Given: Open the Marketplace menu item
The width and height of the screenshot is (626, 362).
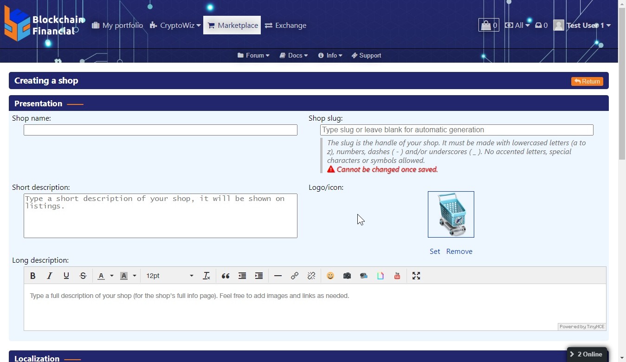Looking at the screenshot, I should [232, 26].
